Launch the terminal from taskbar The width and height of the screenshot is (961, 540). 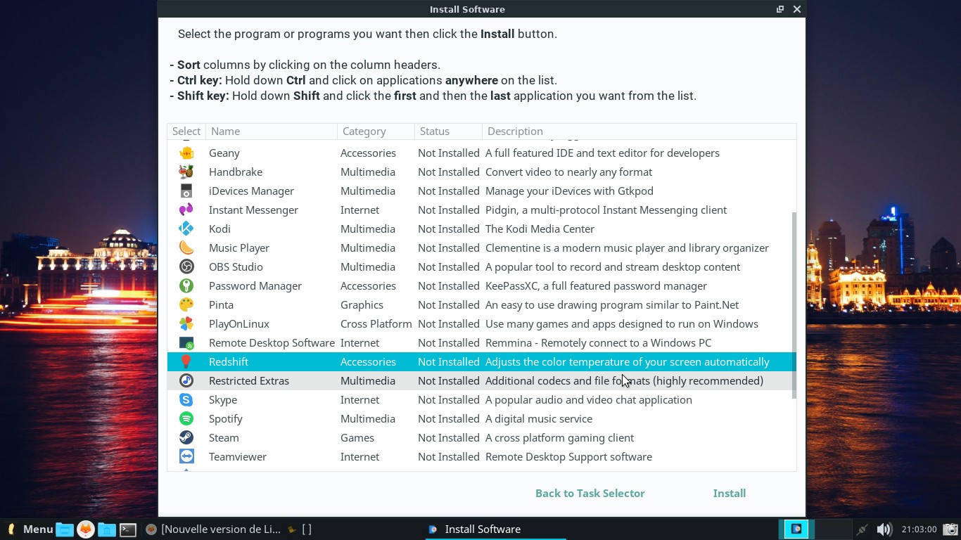click(128, 529)
